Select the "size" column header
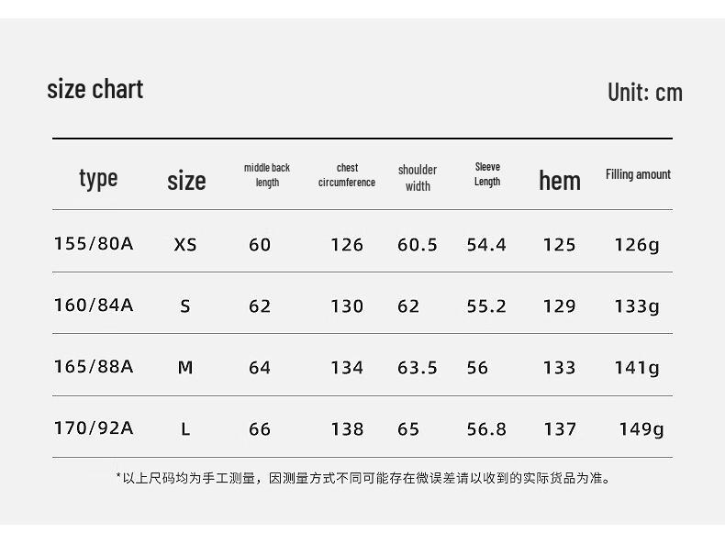725x544 pixels. pos(186,181)
